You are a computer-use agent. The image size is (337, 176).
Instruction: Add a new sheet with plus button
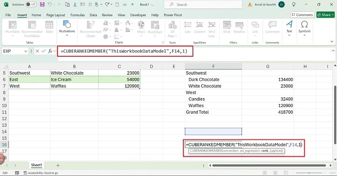[58, 166]
